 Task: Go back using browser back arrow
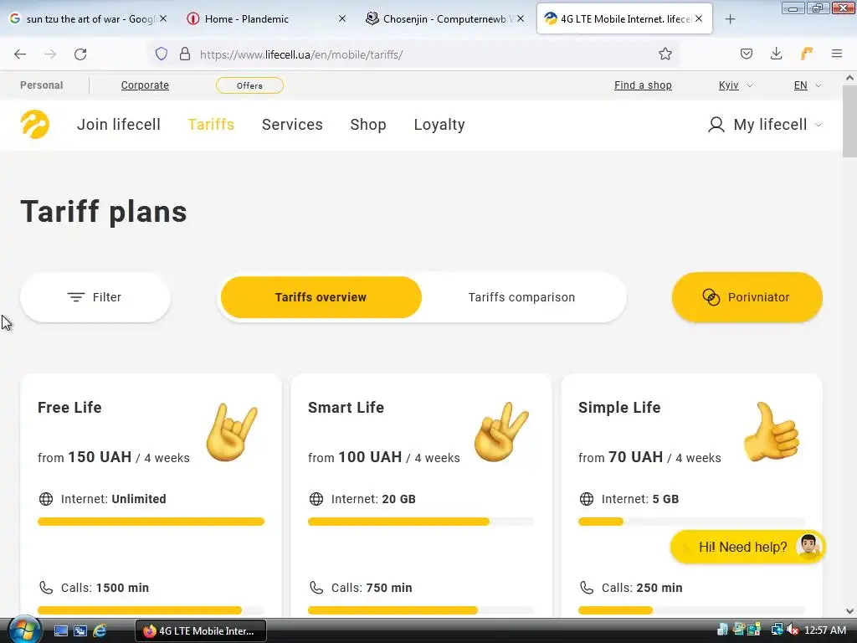[x=20, y=54]
